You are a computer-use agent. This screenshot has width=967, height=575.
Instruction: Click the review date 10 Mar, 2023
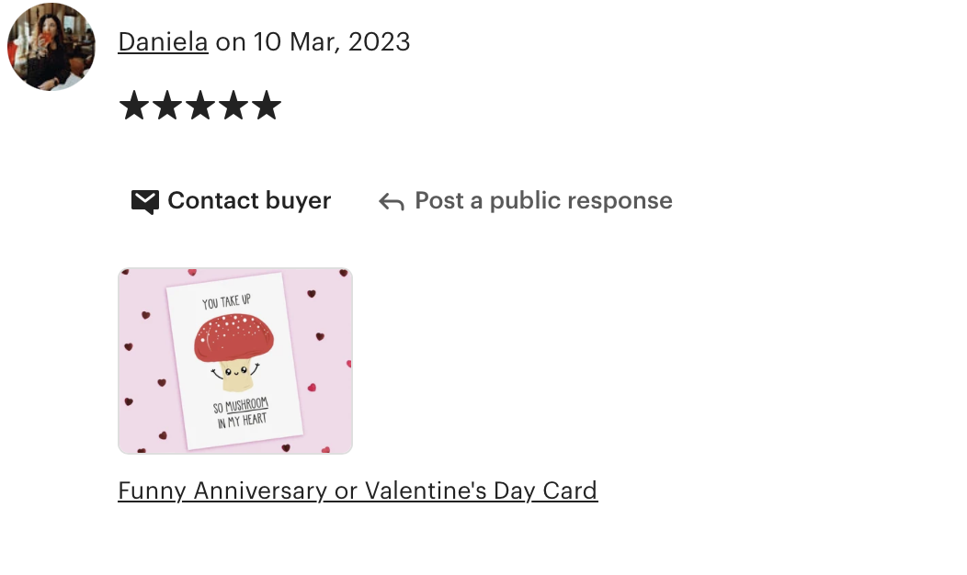click(331, 42)
